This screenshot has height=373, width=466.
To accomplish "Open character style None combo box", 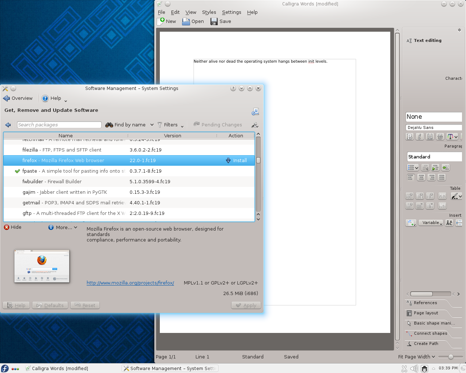I will click(x=434, y=117).
